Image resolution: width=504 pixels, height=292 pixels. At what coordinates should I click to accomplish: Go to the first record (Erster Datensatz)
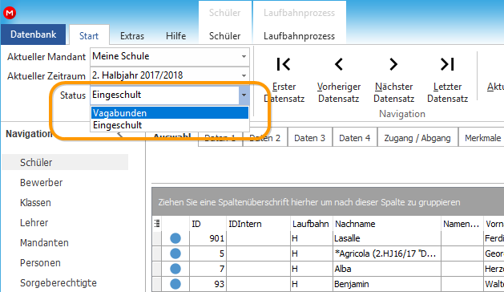point(284,79)
